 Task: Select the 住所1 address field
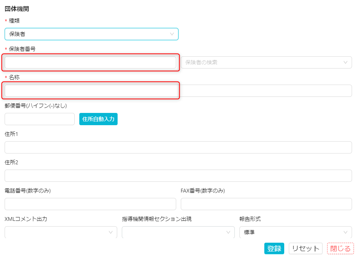(178, 147)
